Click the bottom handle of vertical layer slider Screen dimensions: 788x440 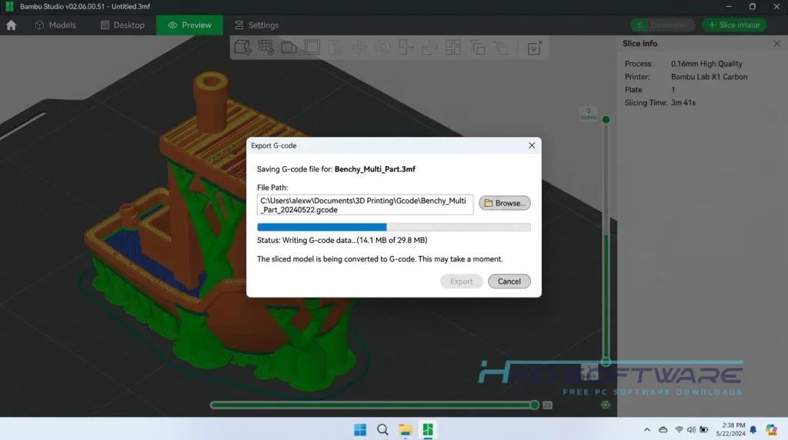[x=606, y=362]
